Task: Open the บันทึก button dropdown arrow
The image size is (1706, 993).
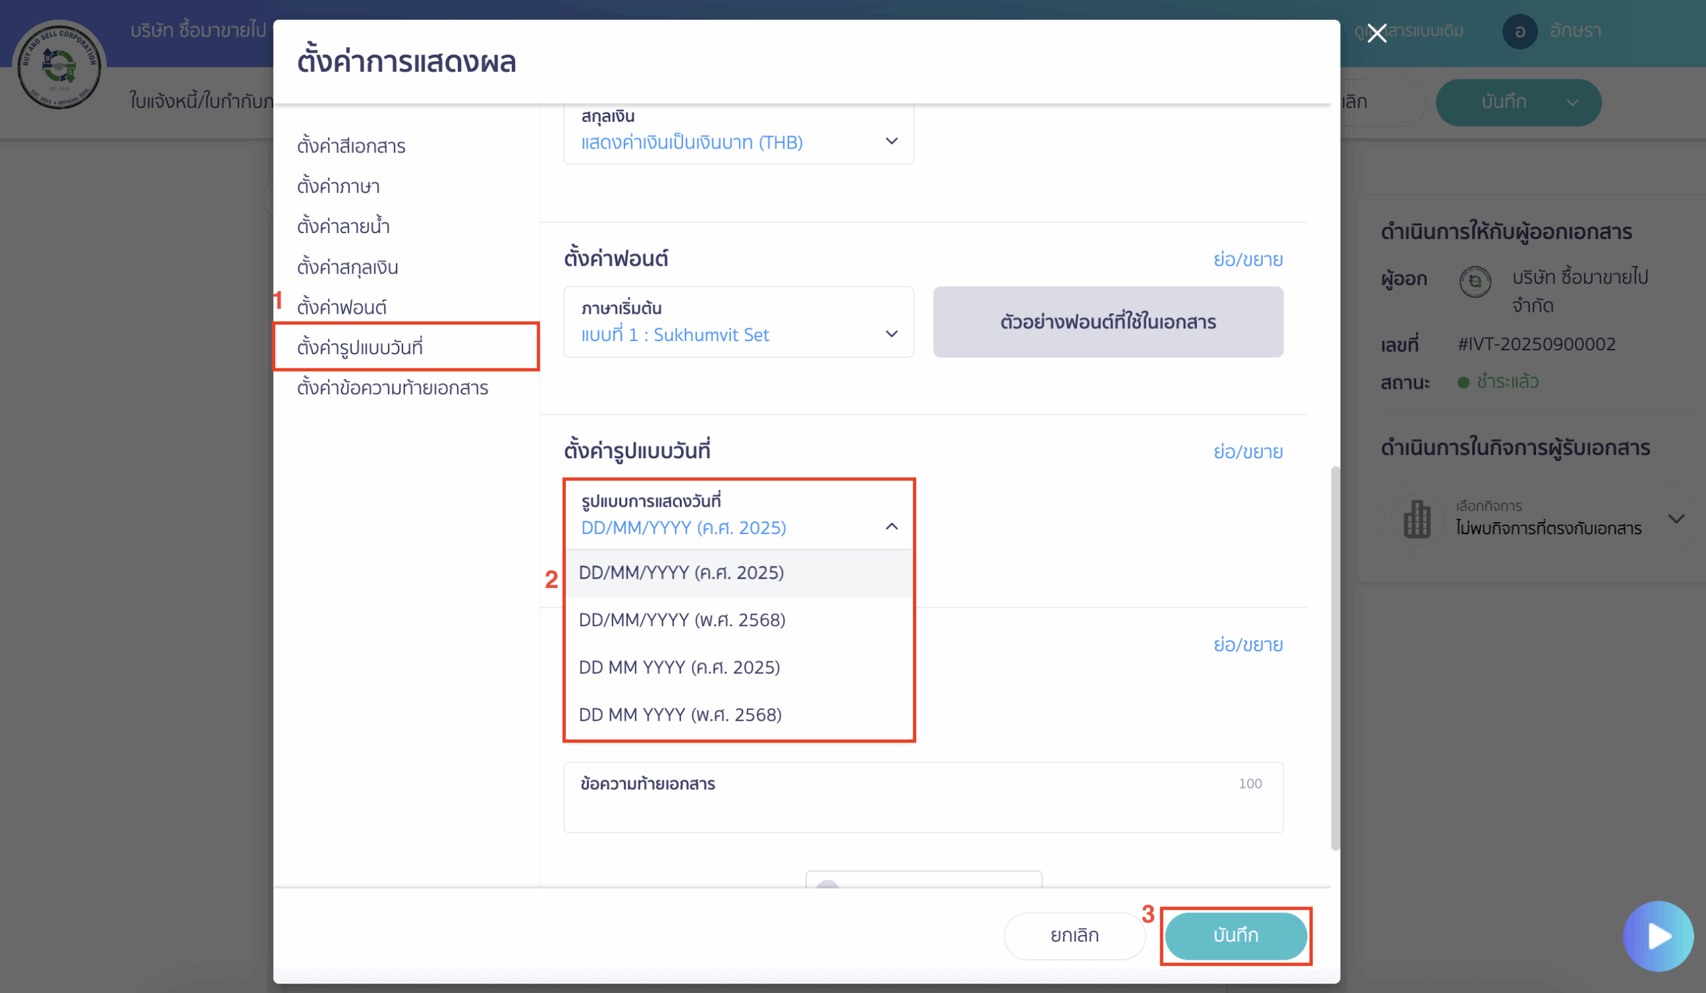Action: click(1572, 103)
